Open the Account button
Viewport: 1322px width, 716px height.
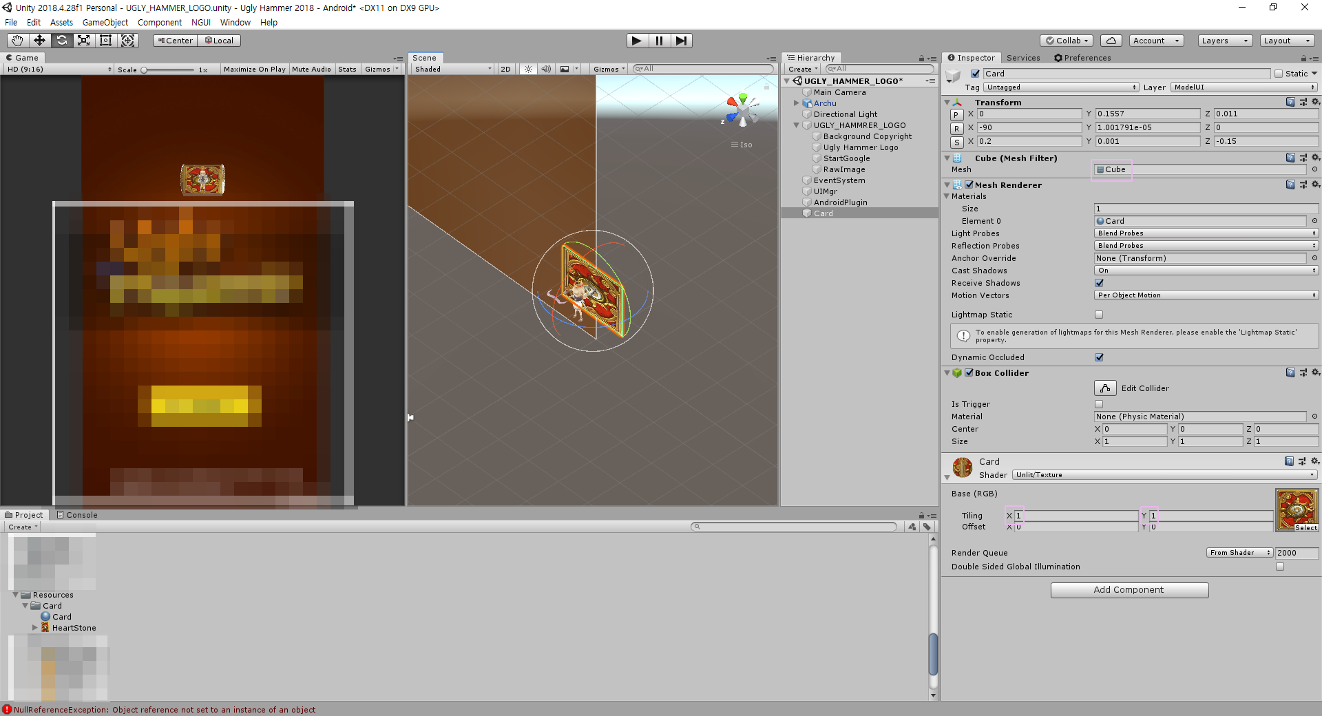tap(1156, 41)
